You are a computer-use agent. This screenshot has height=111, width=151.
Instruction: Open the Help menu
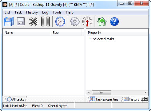[x=70, y=12]
